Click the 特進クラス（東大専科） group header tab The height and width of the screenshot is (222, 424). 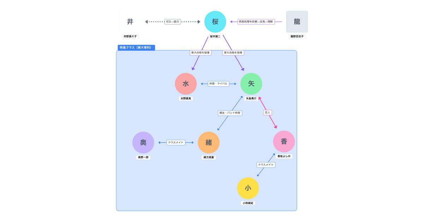point(136,48)
